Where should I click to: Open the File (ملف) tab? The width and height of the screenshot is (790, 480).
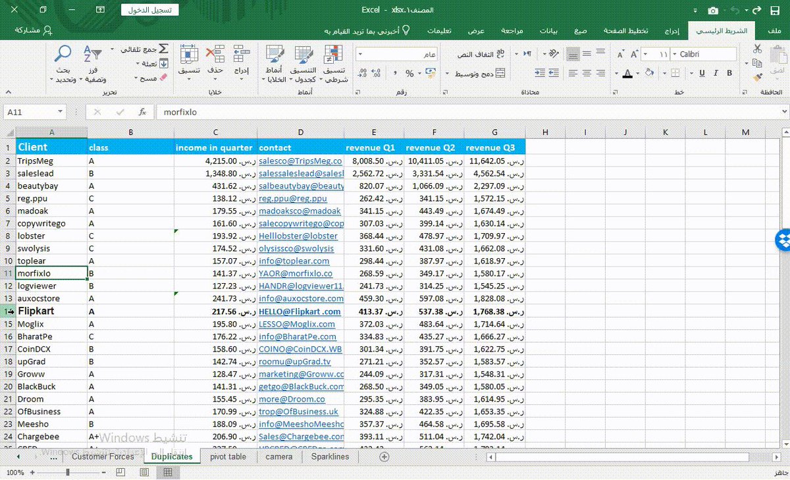tap(774, 30)
